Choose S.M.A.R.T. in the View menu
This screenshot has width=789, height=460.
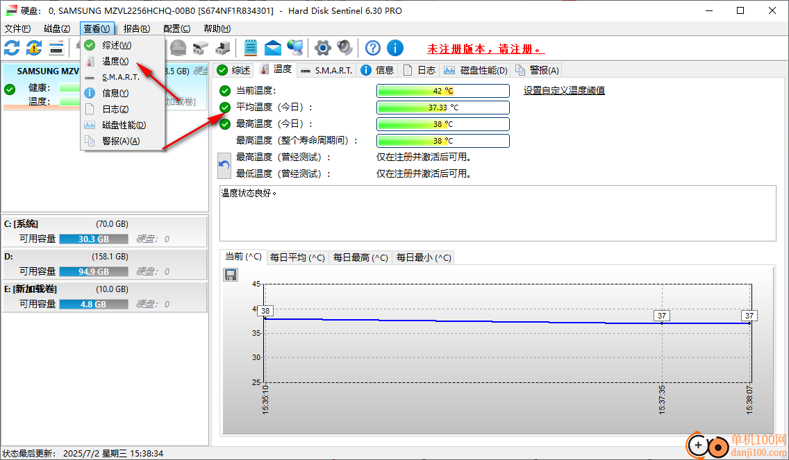(122, 78)
